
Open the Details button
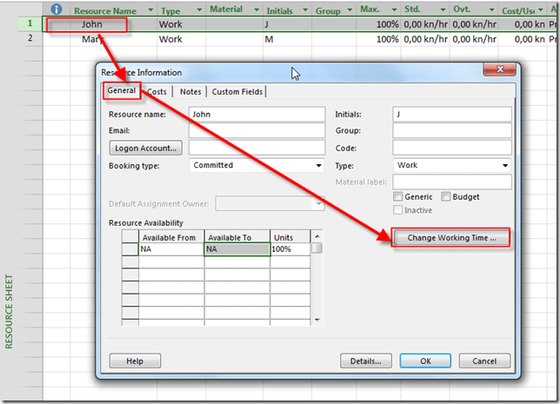coord(366,361)
